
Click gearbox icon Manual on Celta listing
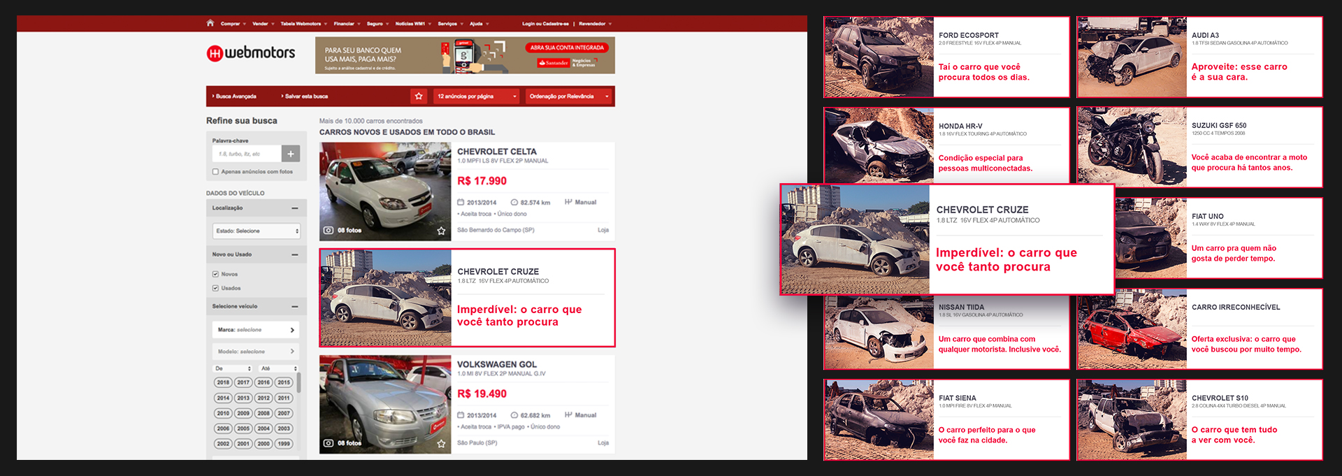[x=568, y=202]
